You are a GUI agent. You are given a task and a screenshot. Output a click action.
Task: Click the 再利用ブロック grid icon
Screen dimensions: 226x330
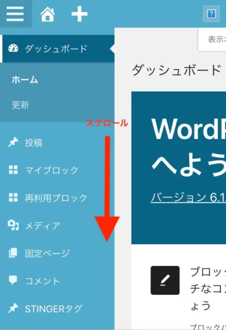click(13, 197)
